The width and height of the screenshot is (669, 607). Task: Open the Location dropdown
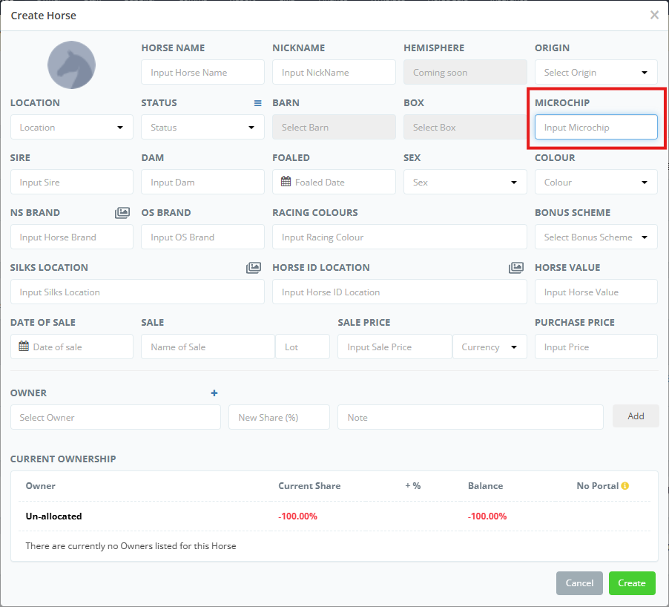71,128
